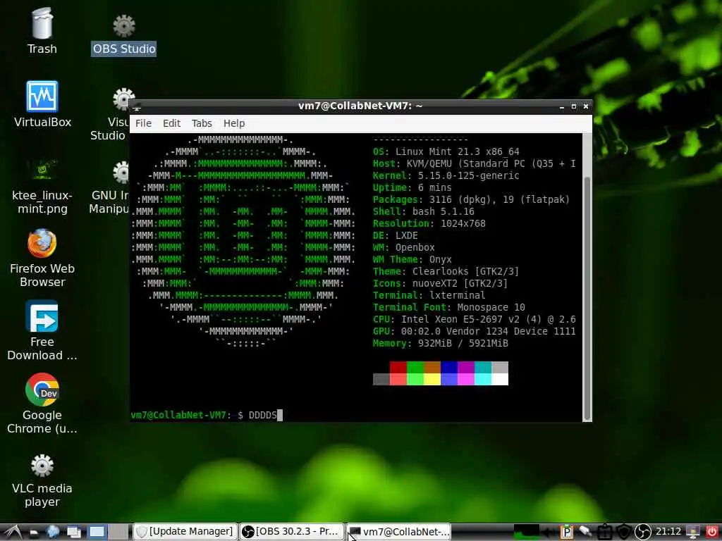
Task: Minimize the terminal window
Action: pos(562,106)
